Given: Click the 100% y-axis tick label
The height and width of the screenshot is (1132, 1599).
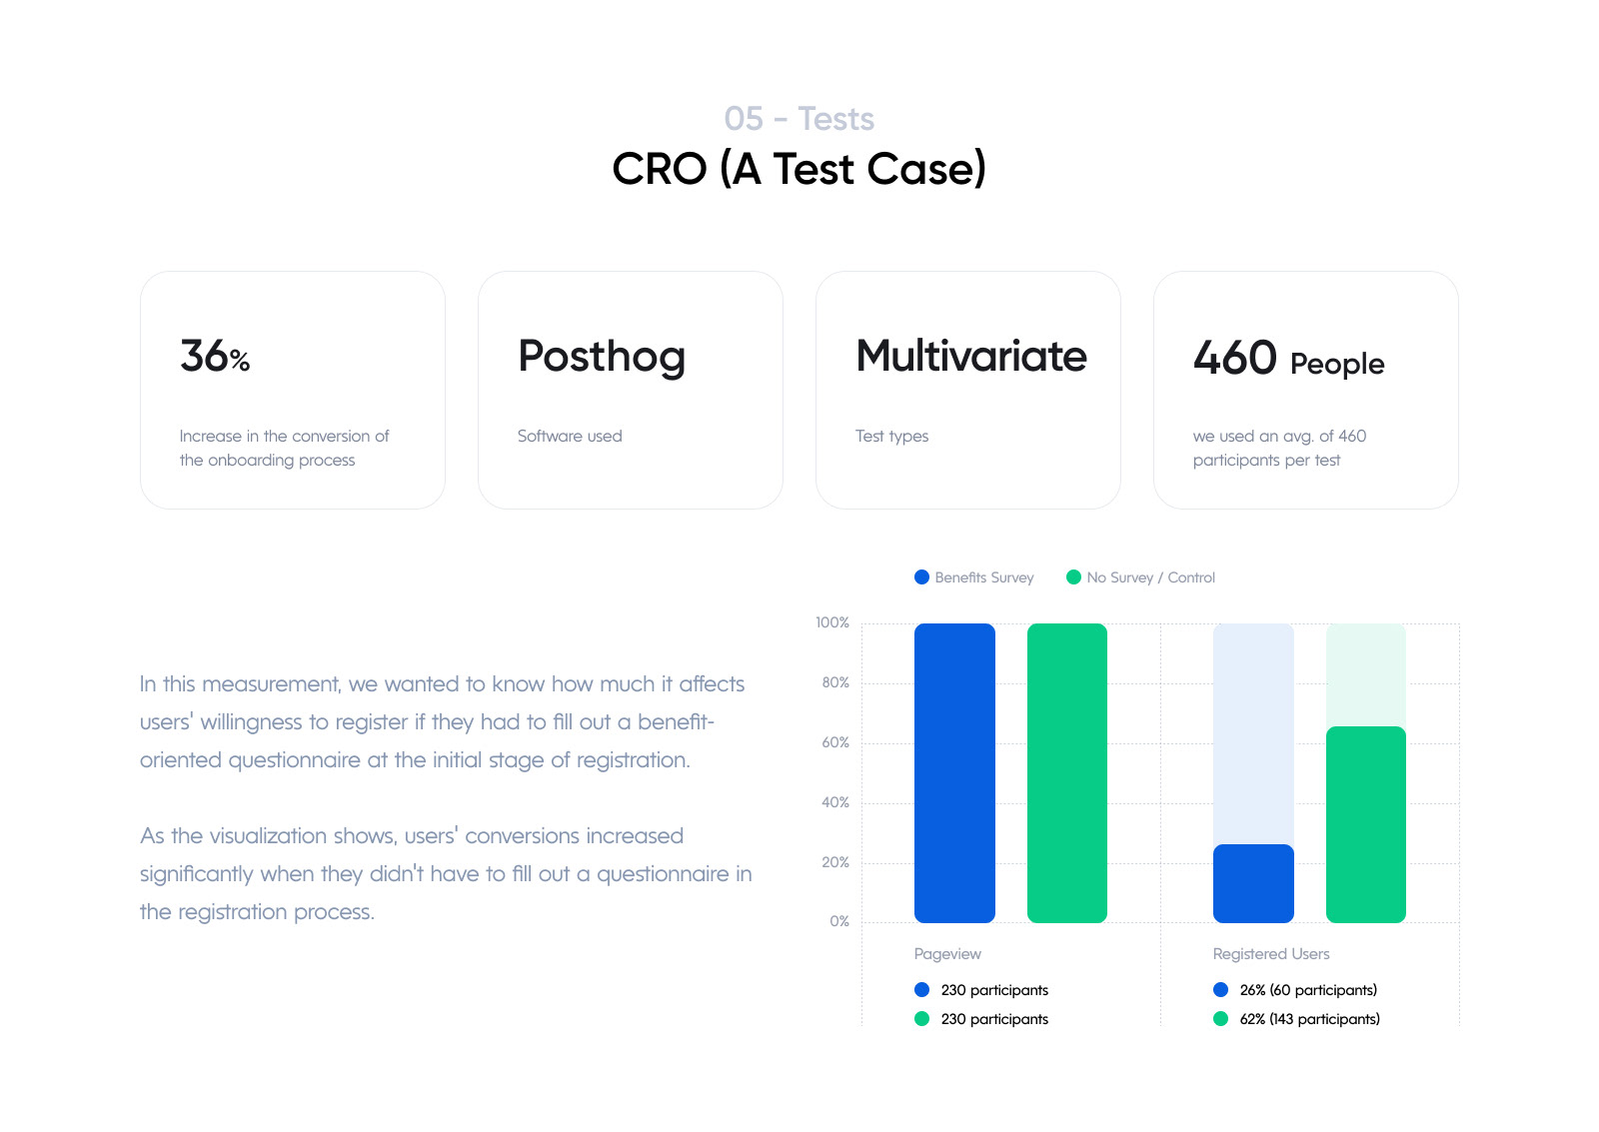Looking at the screenshot, I should 832,622.
